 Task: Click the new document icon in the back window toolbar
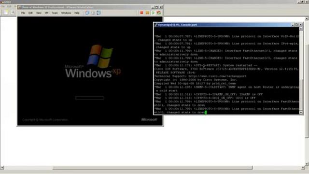point(6,13)
